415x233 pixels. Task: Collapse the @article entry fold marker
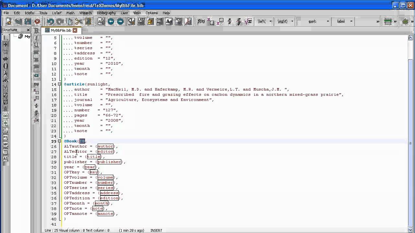pos(59,84)
